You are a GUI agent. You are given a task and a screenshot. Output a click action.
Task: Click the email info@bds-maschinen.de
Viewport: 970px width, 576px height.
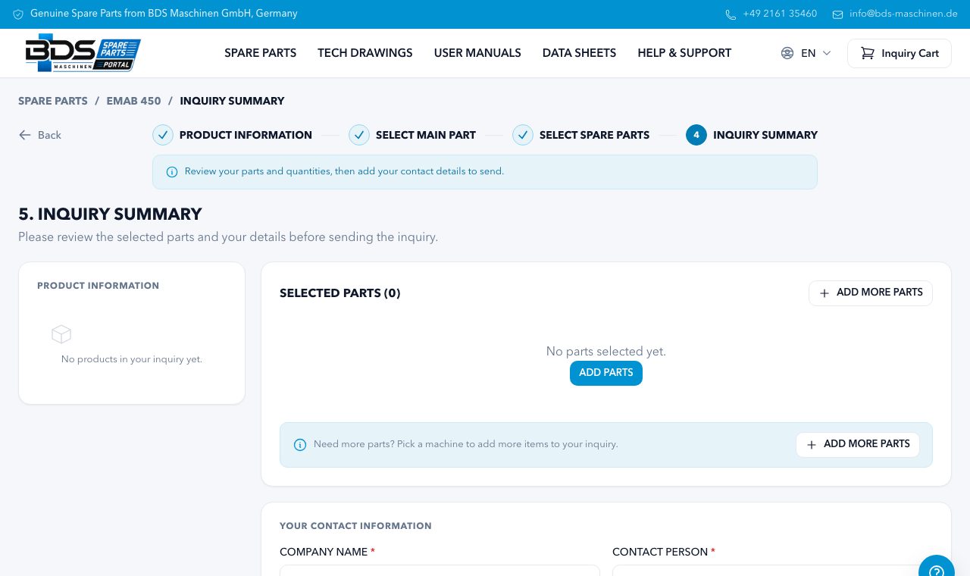click(903, 14)
